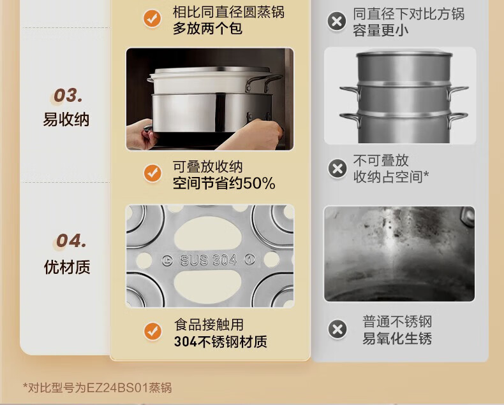Click the footnote about EZ24BS01蒸锅

98,388
